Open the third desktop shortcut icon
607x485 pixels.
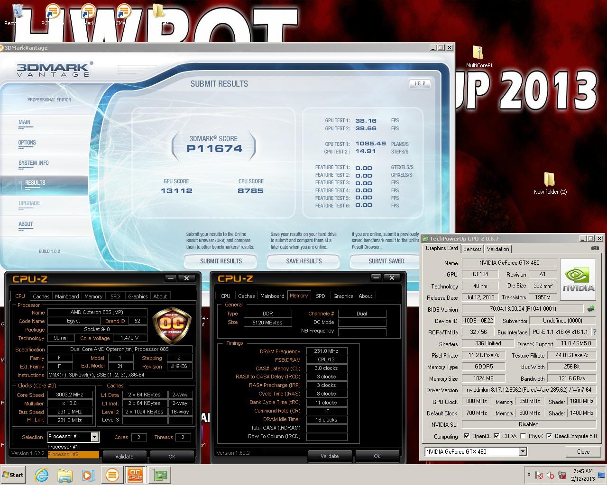pyautogui.click(x=124, y=13)
